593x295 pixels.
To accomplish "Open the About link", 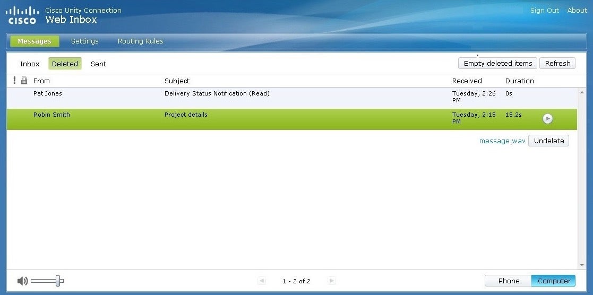I will click(x=577, y=11).
